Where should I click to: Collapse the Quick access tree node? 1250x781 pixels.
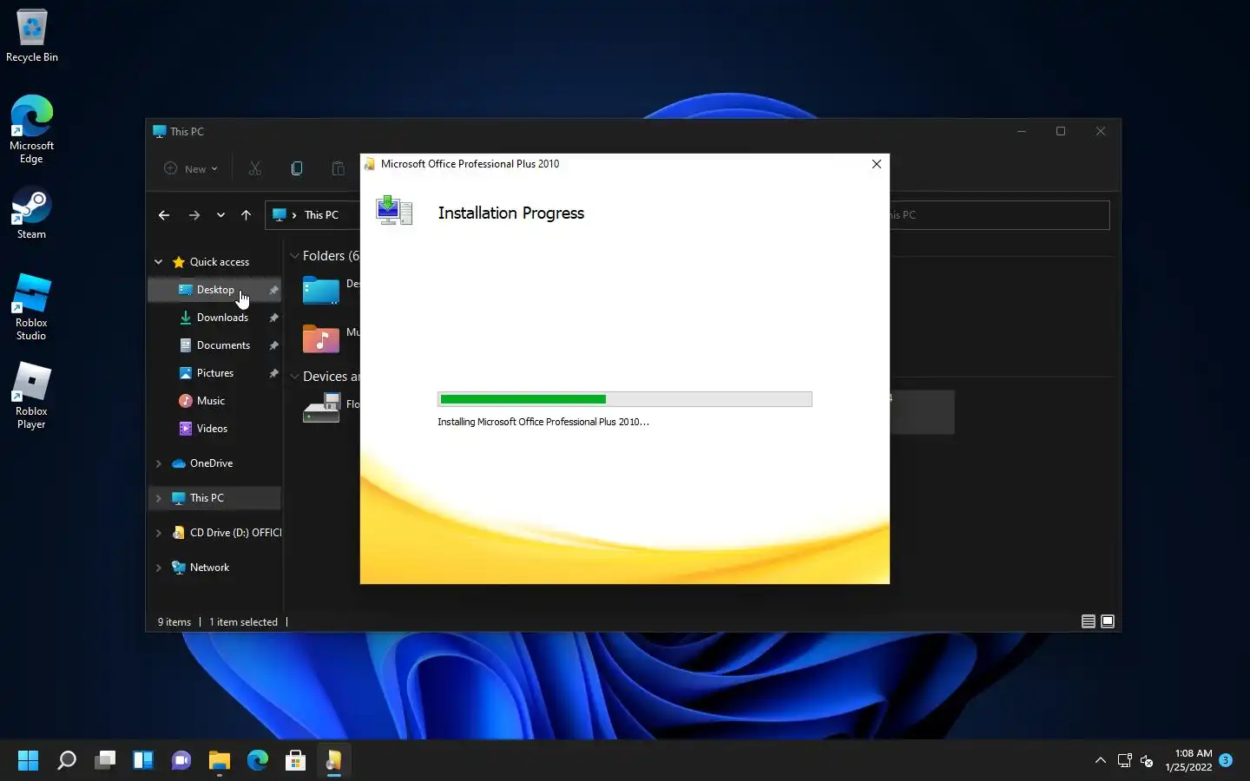click(158, 262)
